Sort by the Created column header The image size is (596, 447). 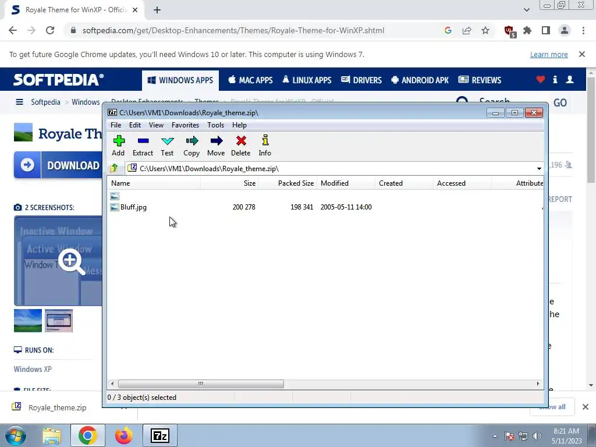click(x=404, y=183)
